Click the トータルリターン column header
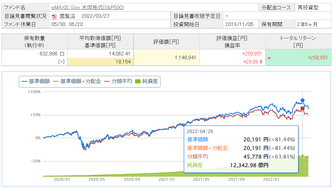Image resolution: width=332 pixels, height=189 pixels. click(x=298, y=42)
